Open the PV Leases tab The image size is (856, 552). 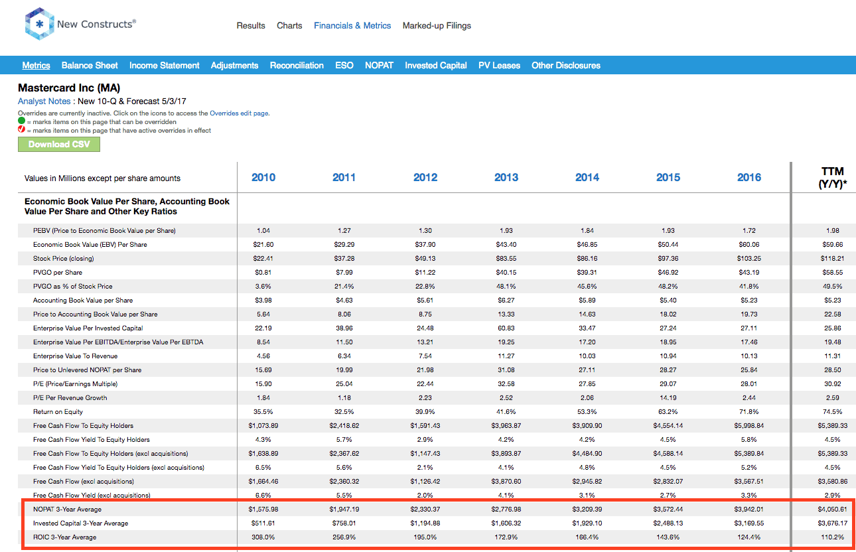point(499,65)
